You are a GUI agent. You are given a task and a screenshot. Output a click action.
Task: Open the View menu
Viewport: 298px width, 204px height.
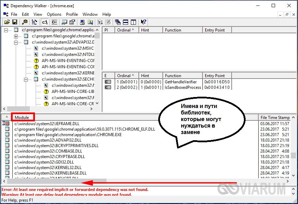[x=38, y=14]
